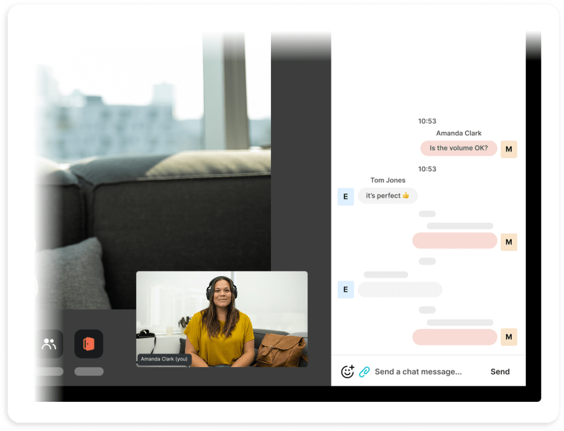Click the paperclip attachment icon

[x=364, y=371]
